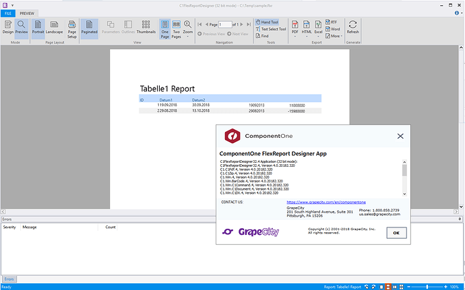Switch to Design mode

click(8, 28)
